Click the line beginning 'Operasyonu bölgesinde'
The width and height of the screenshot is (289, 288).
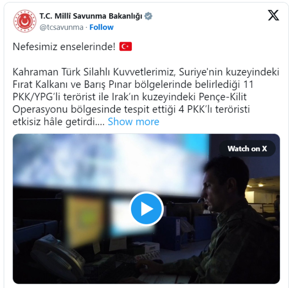131,109
